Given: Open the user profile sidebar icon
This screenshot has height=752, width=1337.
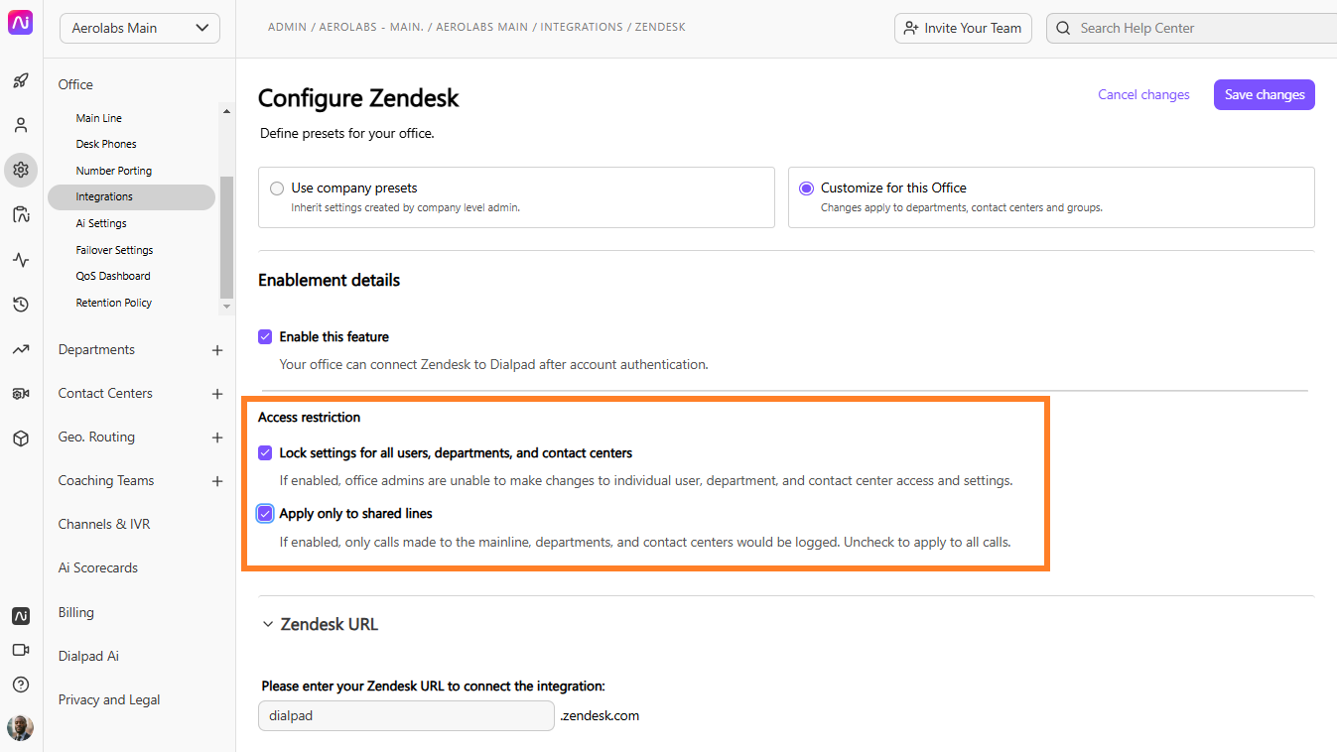Looking at the screenshot, I should click(x=21, y=125).
